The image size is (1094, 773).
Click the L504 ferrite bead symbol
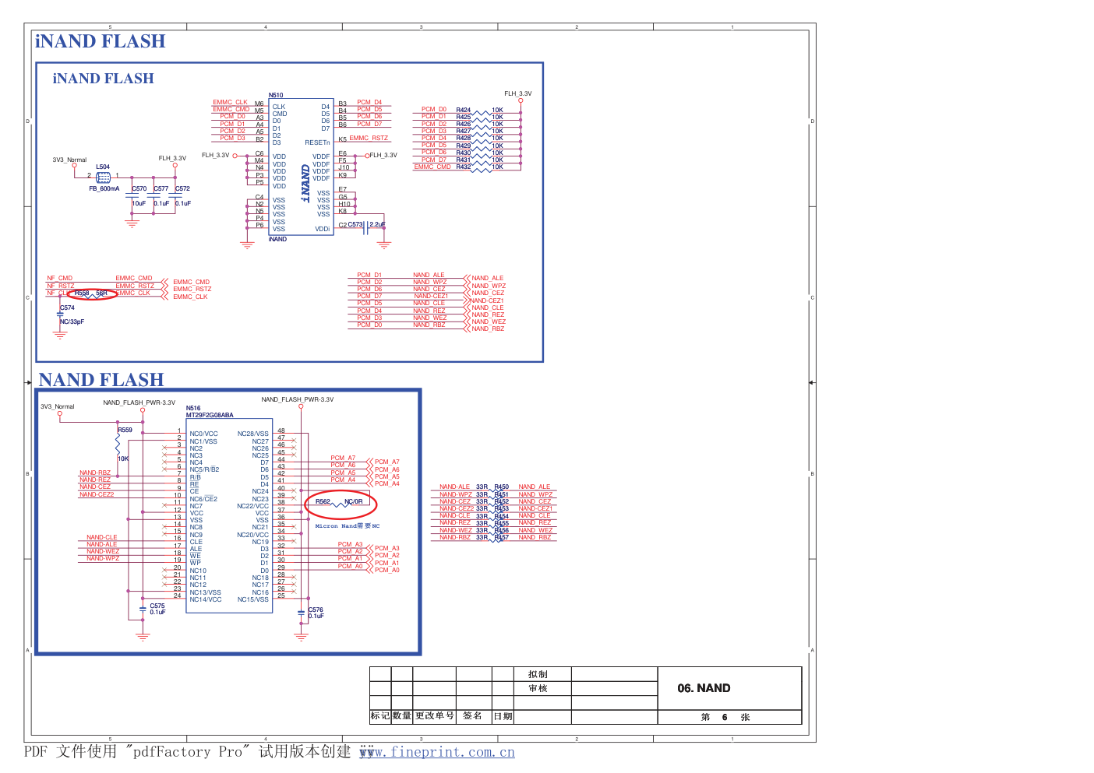coord(103,177)
